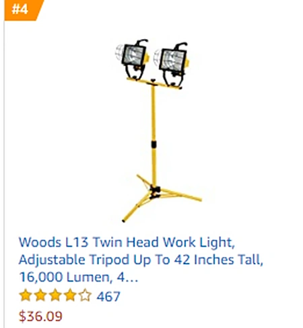Click the truncated "16,000 Lumen, 4…" title line
This screenshot has height=328, width=303.
[78, 278]
